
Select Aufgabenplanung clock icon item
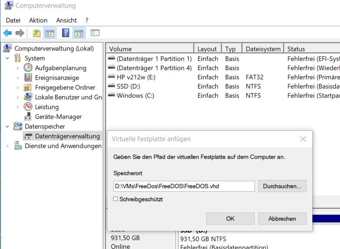pos(60,68)
